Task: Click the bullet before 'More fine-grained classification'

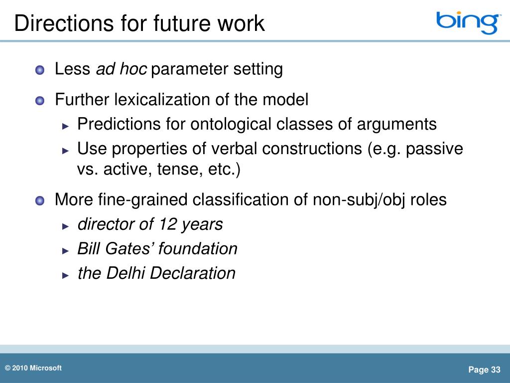Action: [40, 200]
